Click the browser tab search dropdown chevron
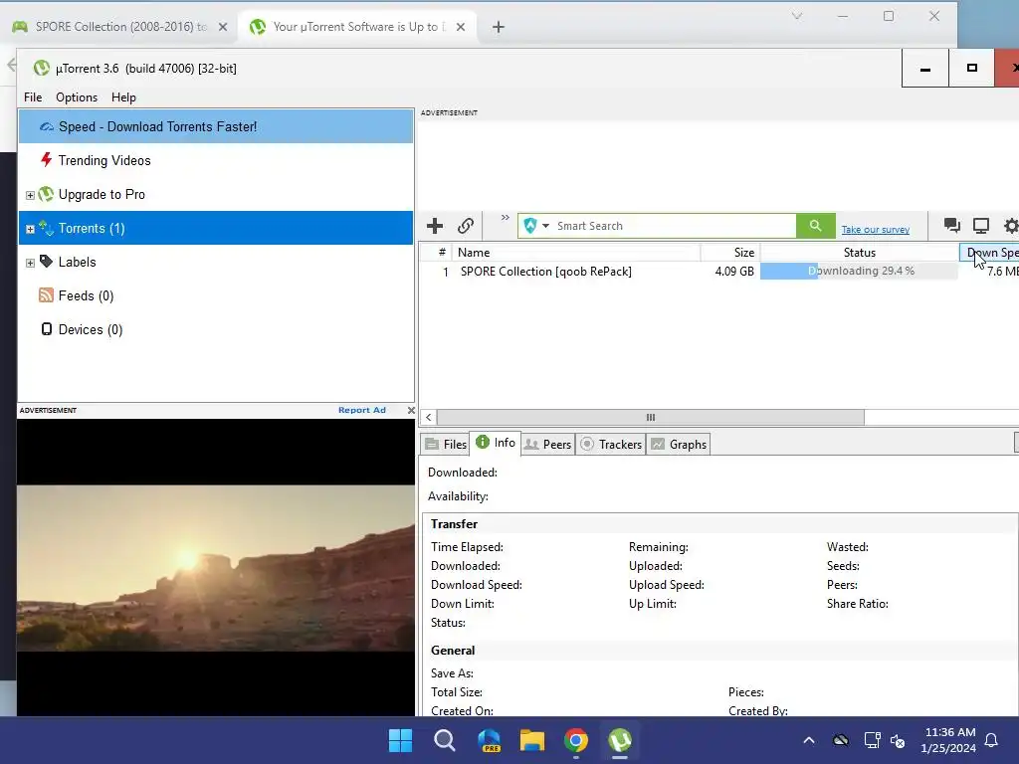Viewport: 1019px width, 764px height. point(797,16)
